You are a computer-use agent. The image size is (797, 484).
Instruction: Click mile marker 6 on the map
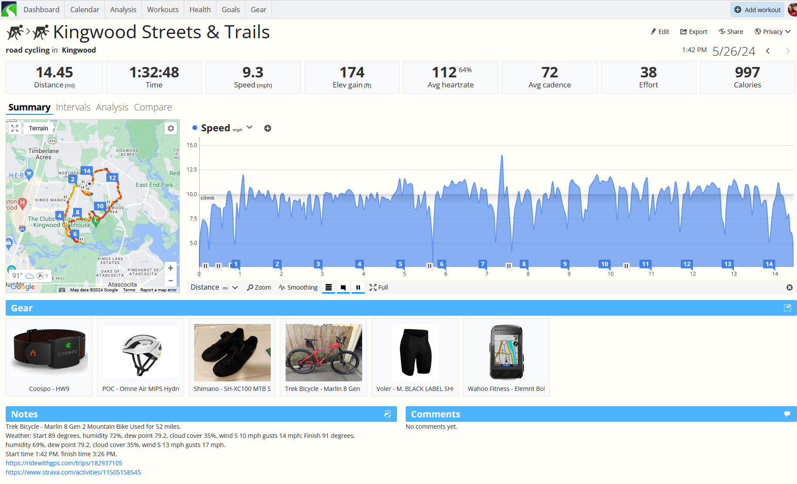pyautogui.click(x=75, y=234)
